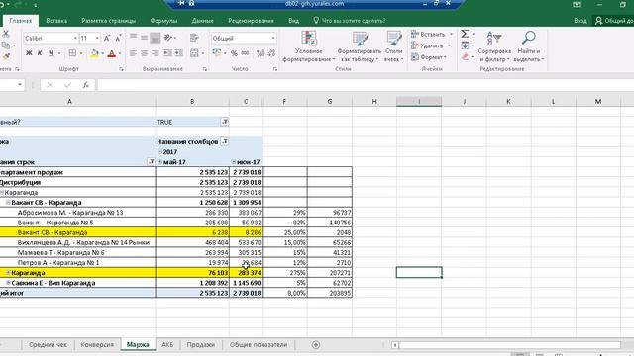
Task: Open Clear eraser options
Action: click(465, 57)
